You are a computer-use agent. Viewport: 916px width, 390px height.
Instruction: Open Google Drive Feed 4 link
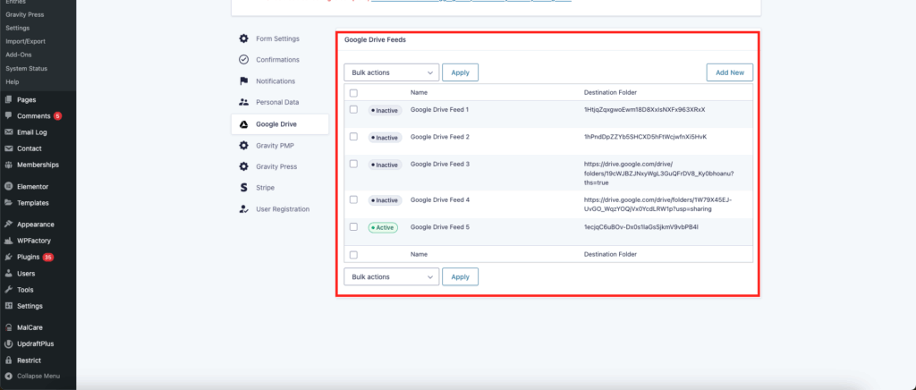click(x=440, y=199)
